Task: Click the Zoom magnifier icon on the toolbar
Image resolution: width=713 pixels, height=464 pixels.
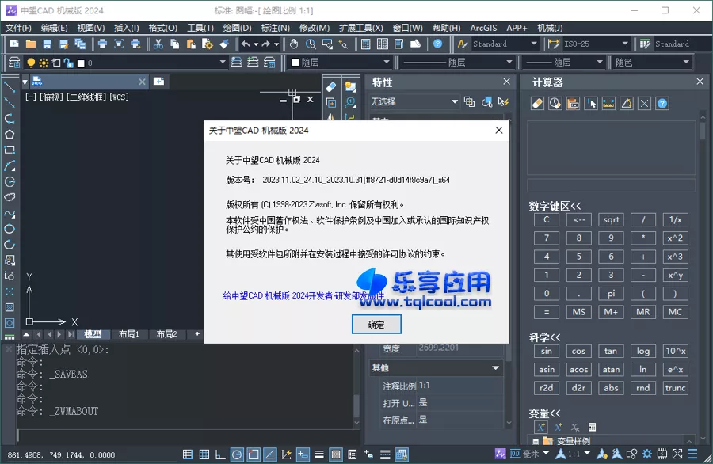Action: pyautogui.click(x=310, y=44)
